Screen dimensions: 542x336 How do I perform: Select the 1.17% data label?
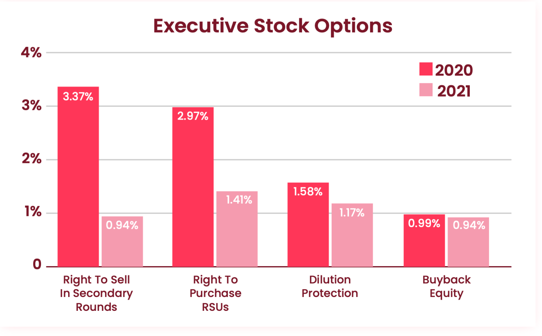352,213
